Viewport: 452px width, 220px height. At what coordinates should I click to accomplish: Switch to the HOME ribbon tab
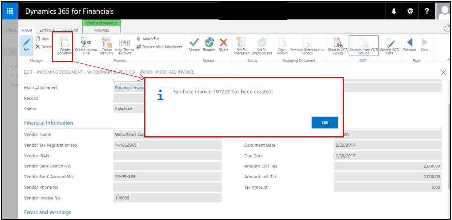click(x=27, y=30)
